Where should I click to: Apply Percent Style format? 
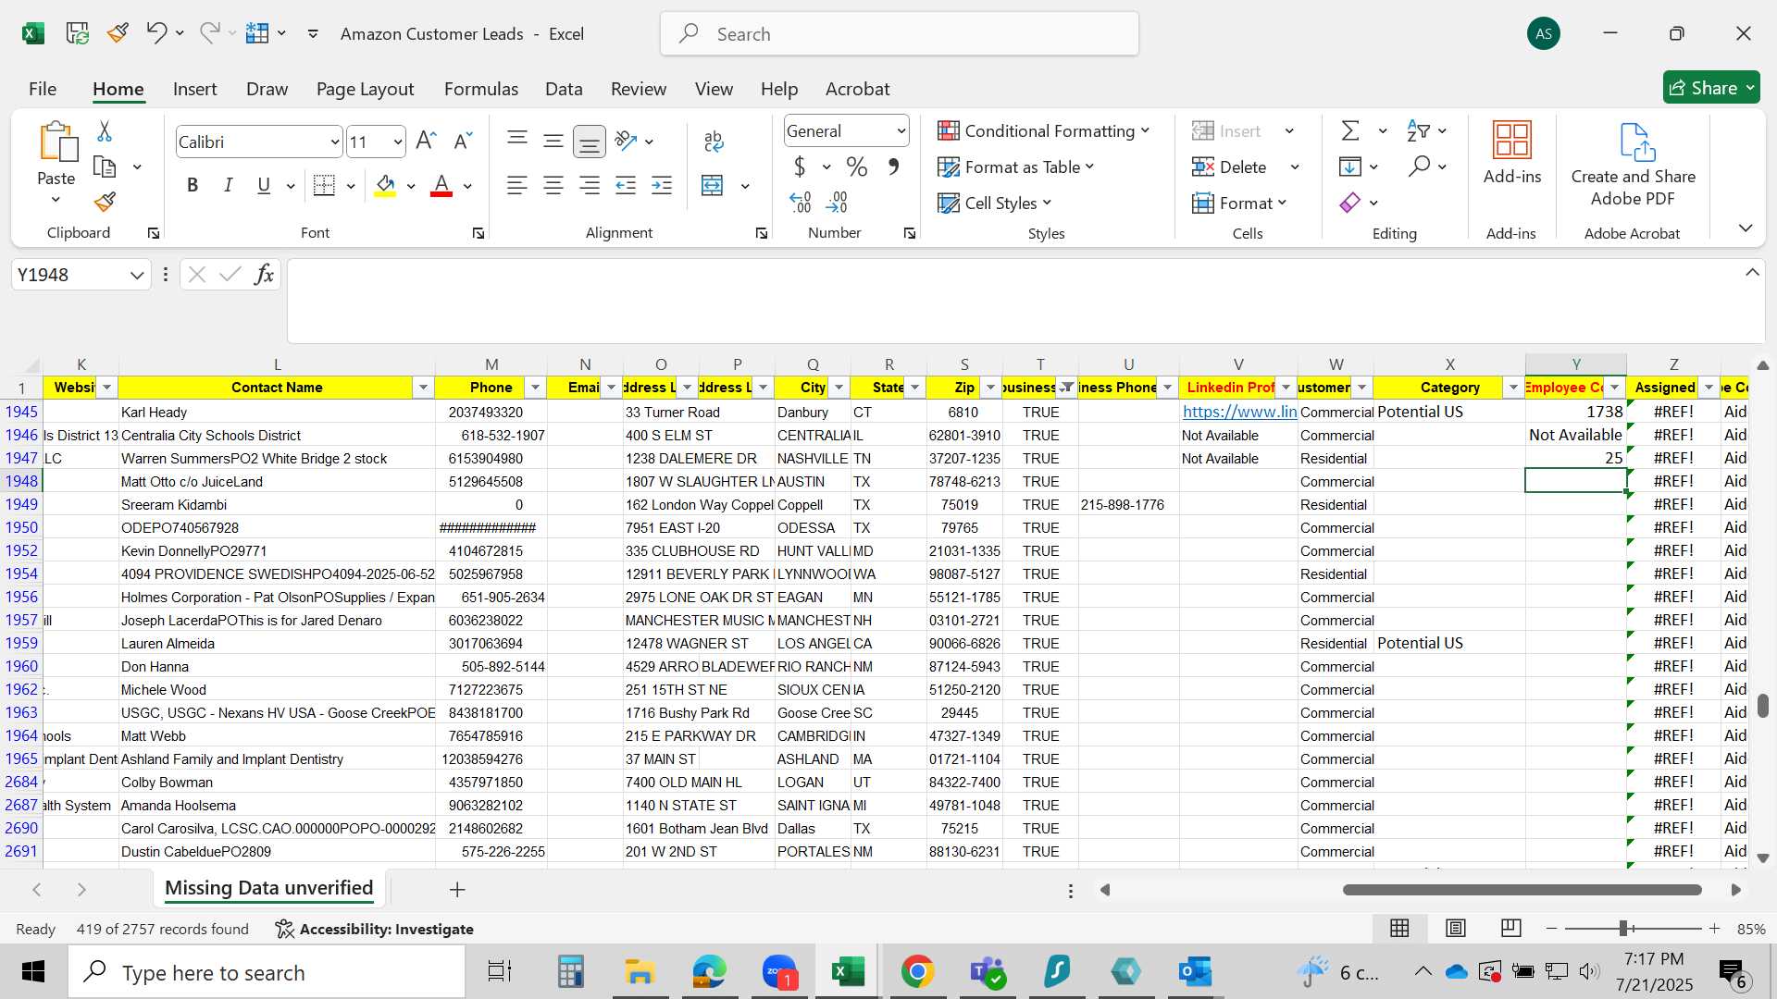[857, 166]
